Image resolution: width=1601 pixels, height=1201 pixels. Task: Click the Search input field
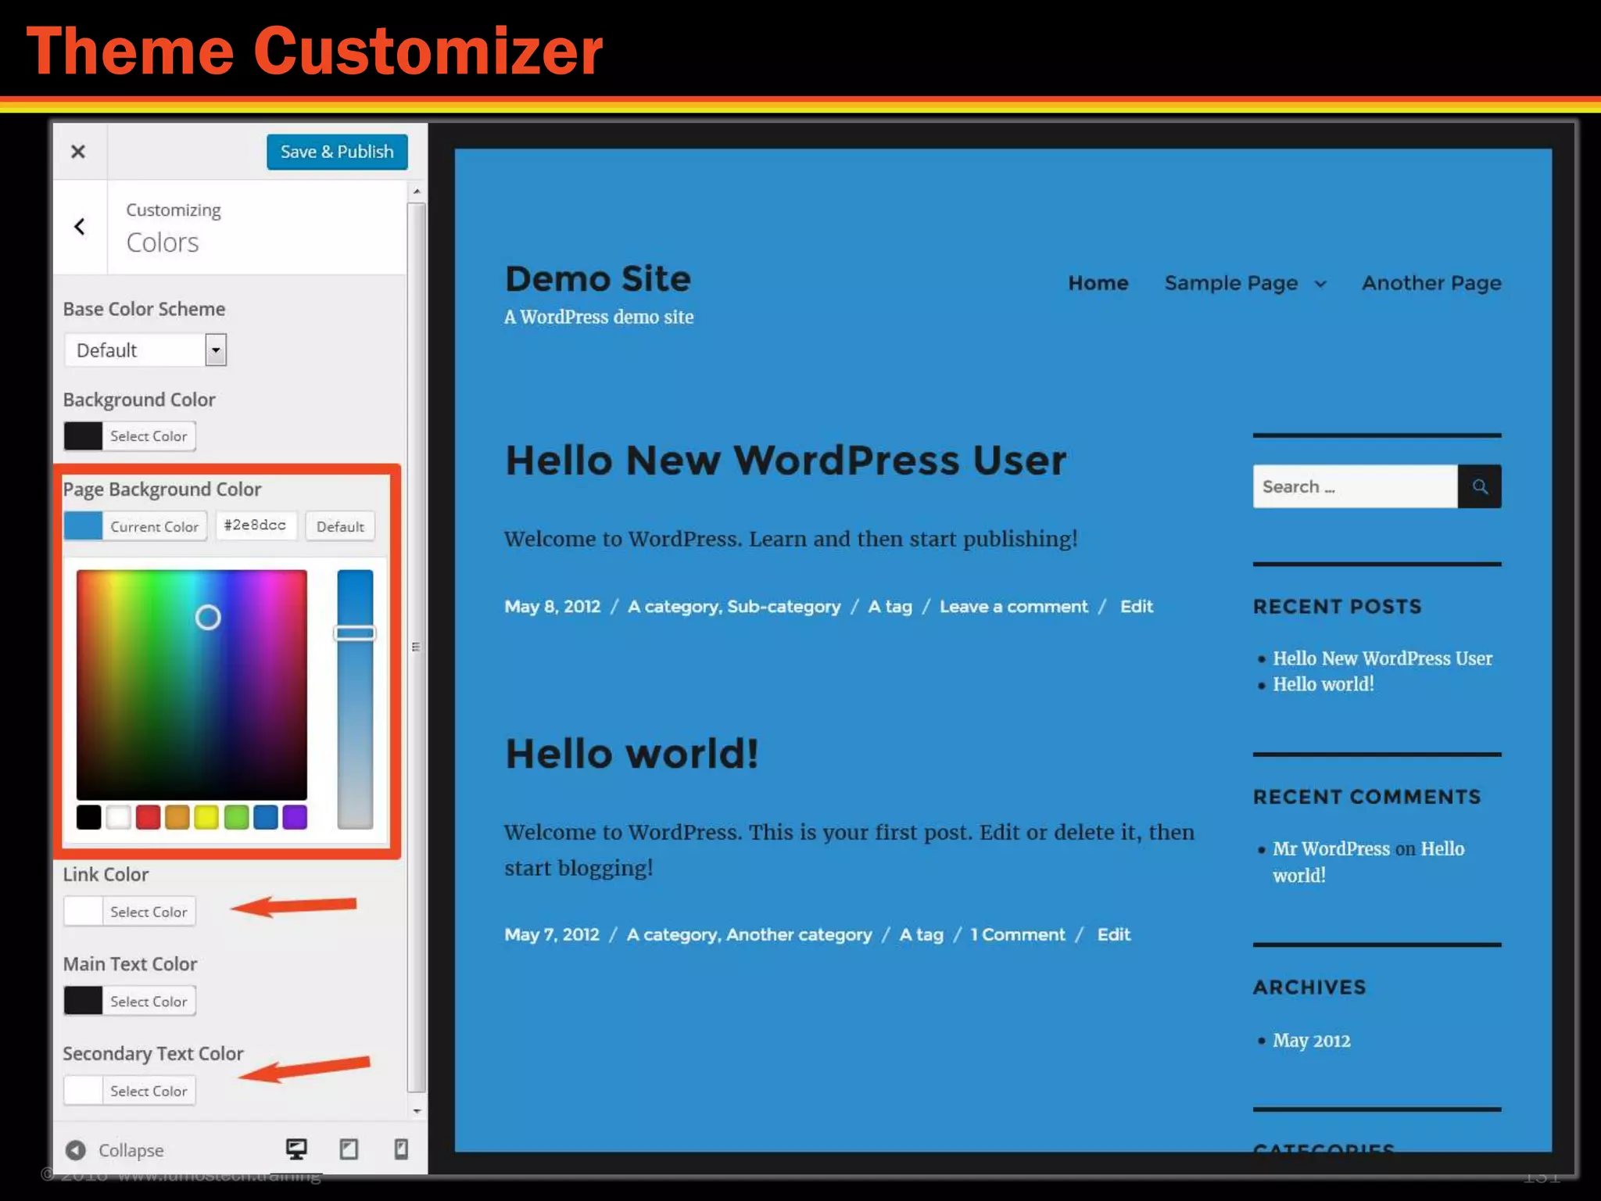pos(1355,486)
